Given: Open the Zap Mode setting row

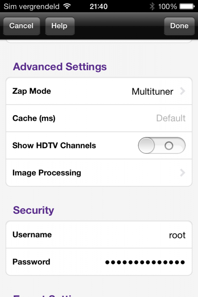Looking at the screenshot, I should pos(99,91).
